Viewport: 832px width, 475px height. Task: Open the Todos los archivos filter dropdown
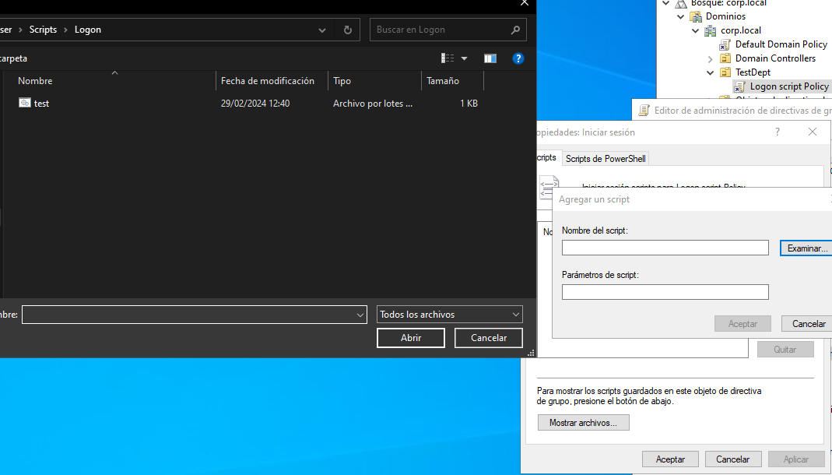516,315
